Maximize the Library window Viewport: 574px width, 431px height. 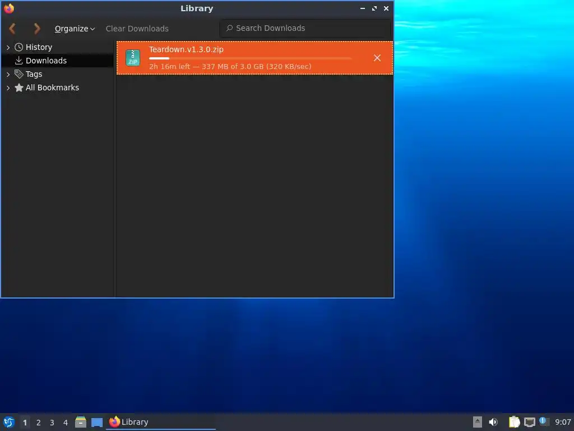tap(374, 8)
